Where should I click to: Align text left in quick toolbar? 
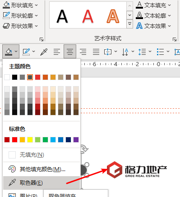(57, 52)
